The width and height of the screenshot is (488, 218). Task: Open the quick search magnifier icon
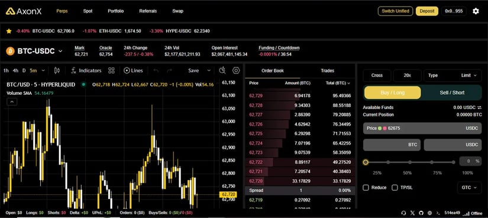(222, 70)
